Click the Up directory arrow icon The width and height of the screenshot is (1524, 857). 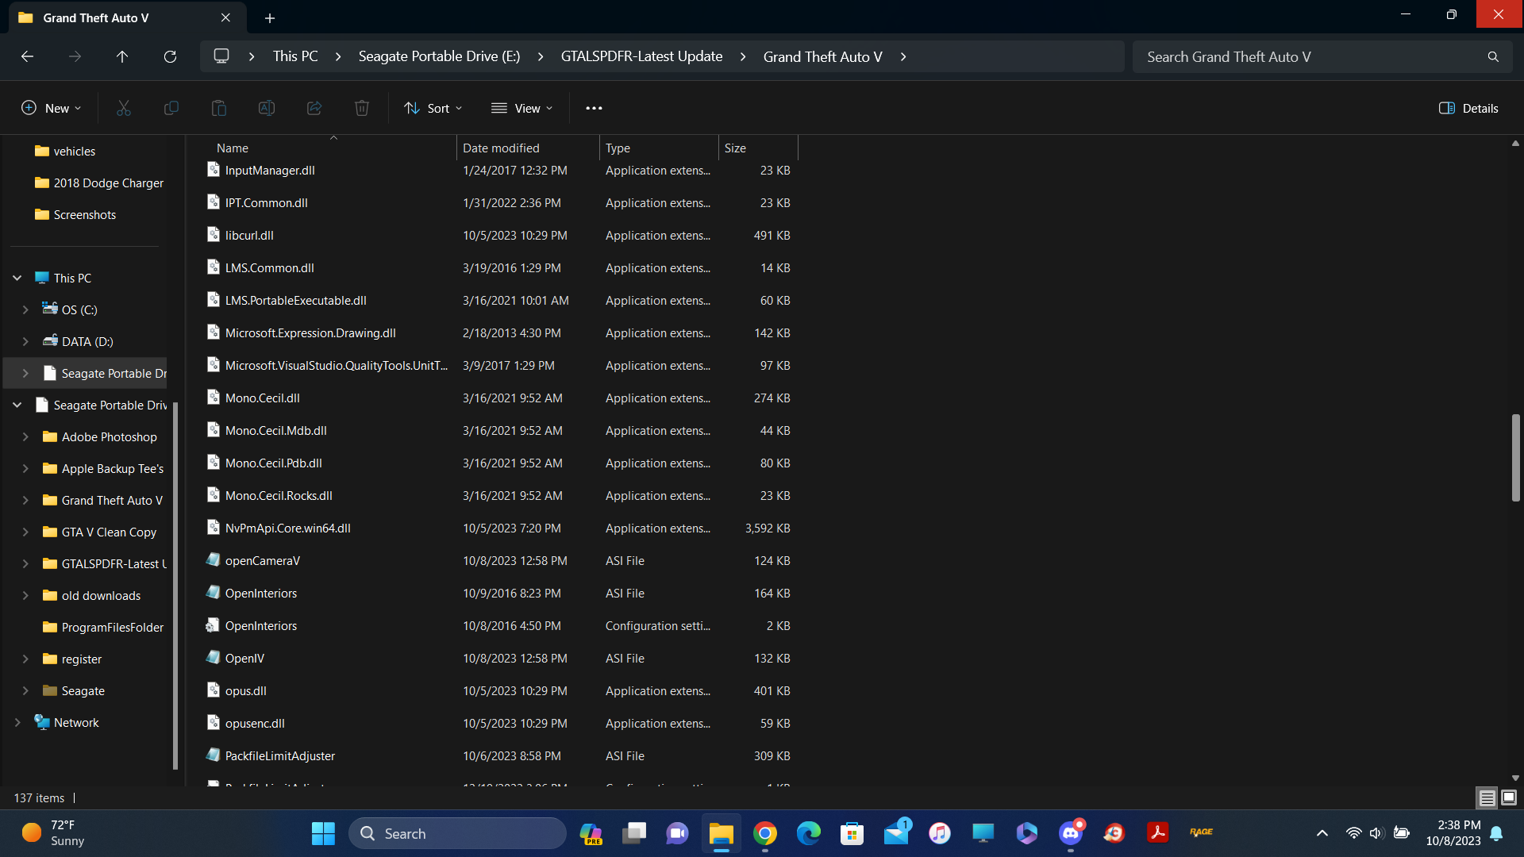click(x=122, y=56)
